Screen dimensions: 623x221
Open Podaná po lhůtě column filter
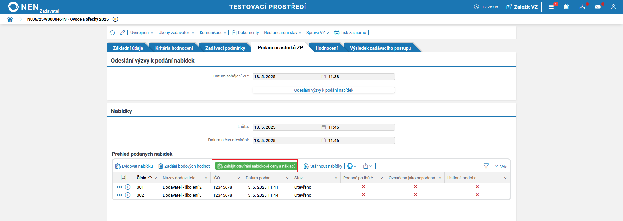[382, 178]
